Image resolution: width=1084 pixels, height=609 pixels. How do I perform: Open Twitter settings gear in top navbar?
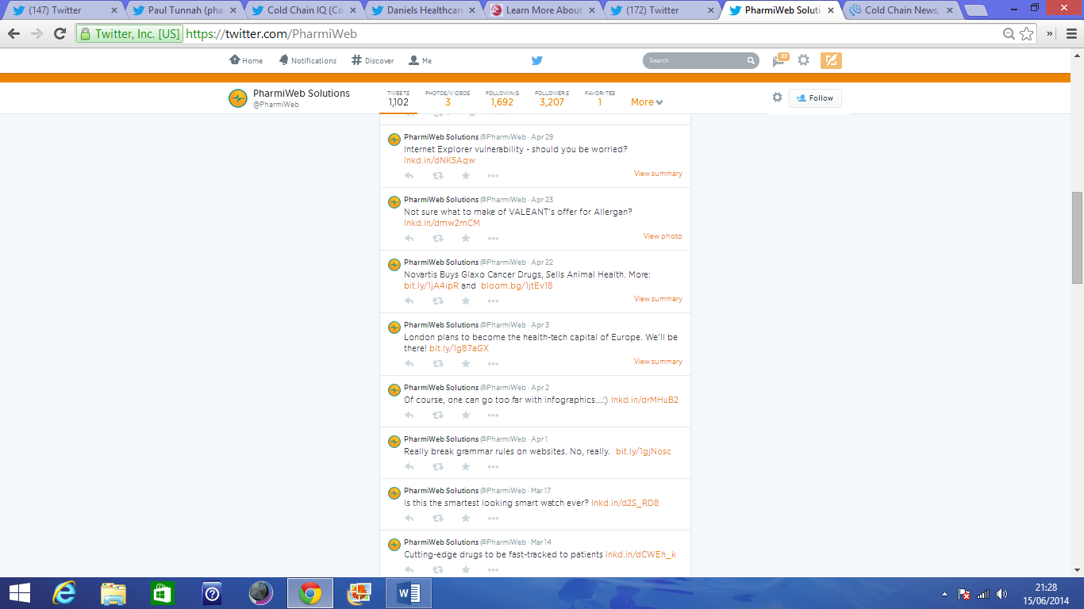pyautogui.click(x=804, y=60)
